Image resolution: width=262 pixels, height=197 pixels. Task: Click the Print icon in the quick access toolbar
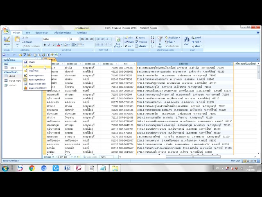[x=43, y=55]
